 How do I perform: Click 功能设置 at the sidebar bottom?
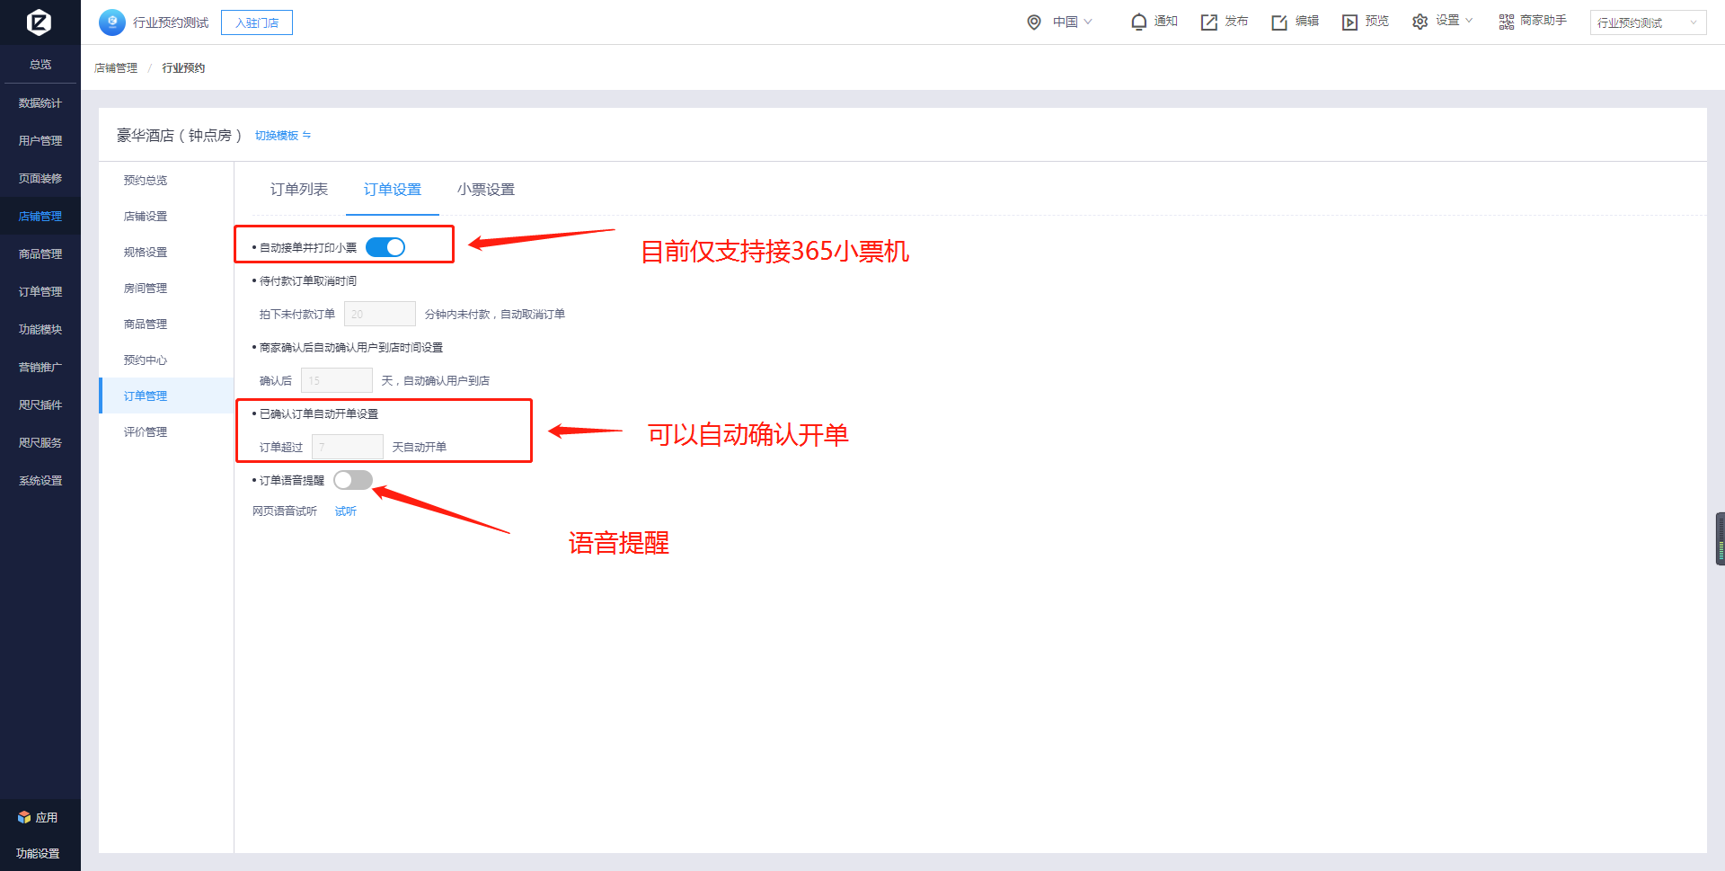coord(38,854)
